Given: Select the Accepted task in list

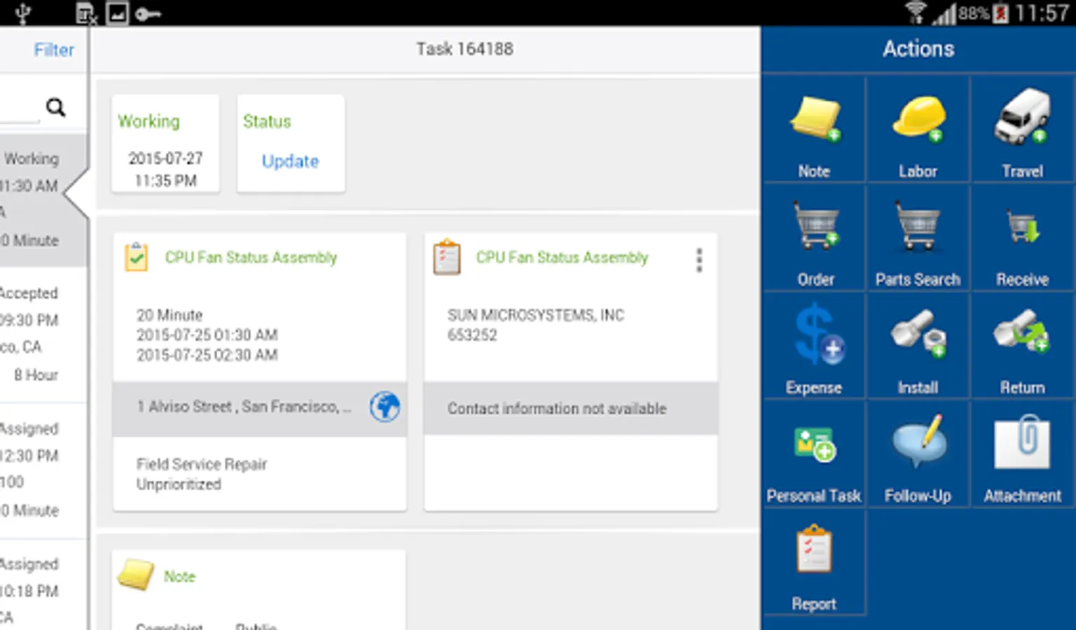Looking at the screenshot, I should coord(42,334).
